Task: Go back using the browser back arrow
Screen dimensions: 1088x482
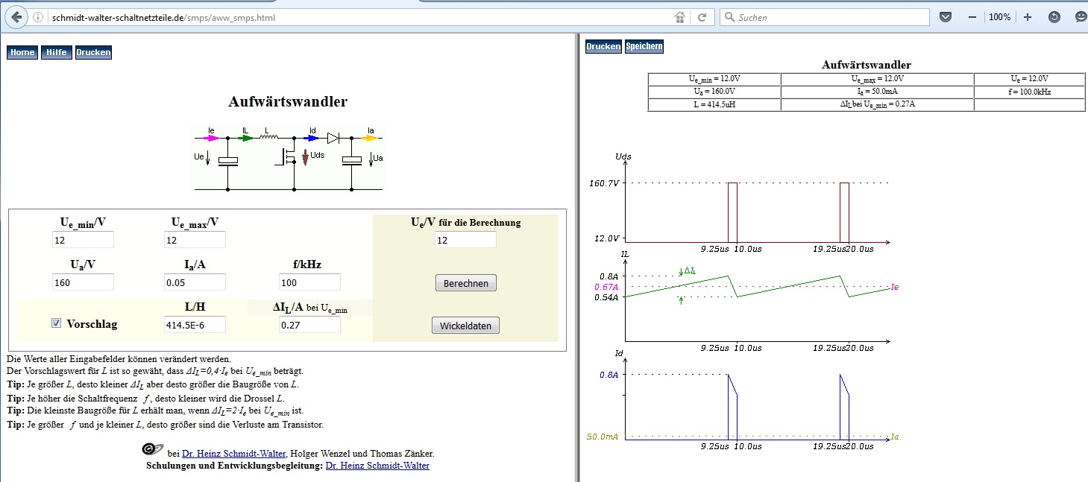Action: tap(16, 16)
